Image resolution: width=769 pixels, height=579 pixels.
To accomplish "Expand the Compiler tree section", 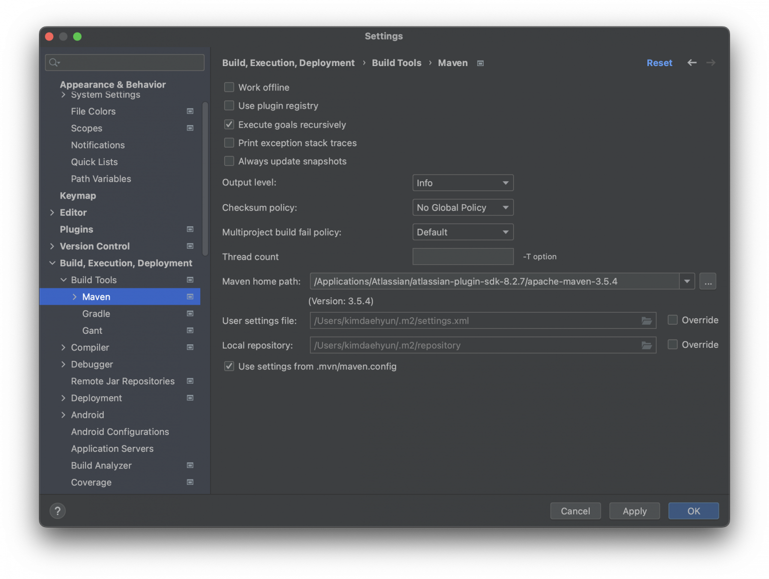I will tap(64, 347).
